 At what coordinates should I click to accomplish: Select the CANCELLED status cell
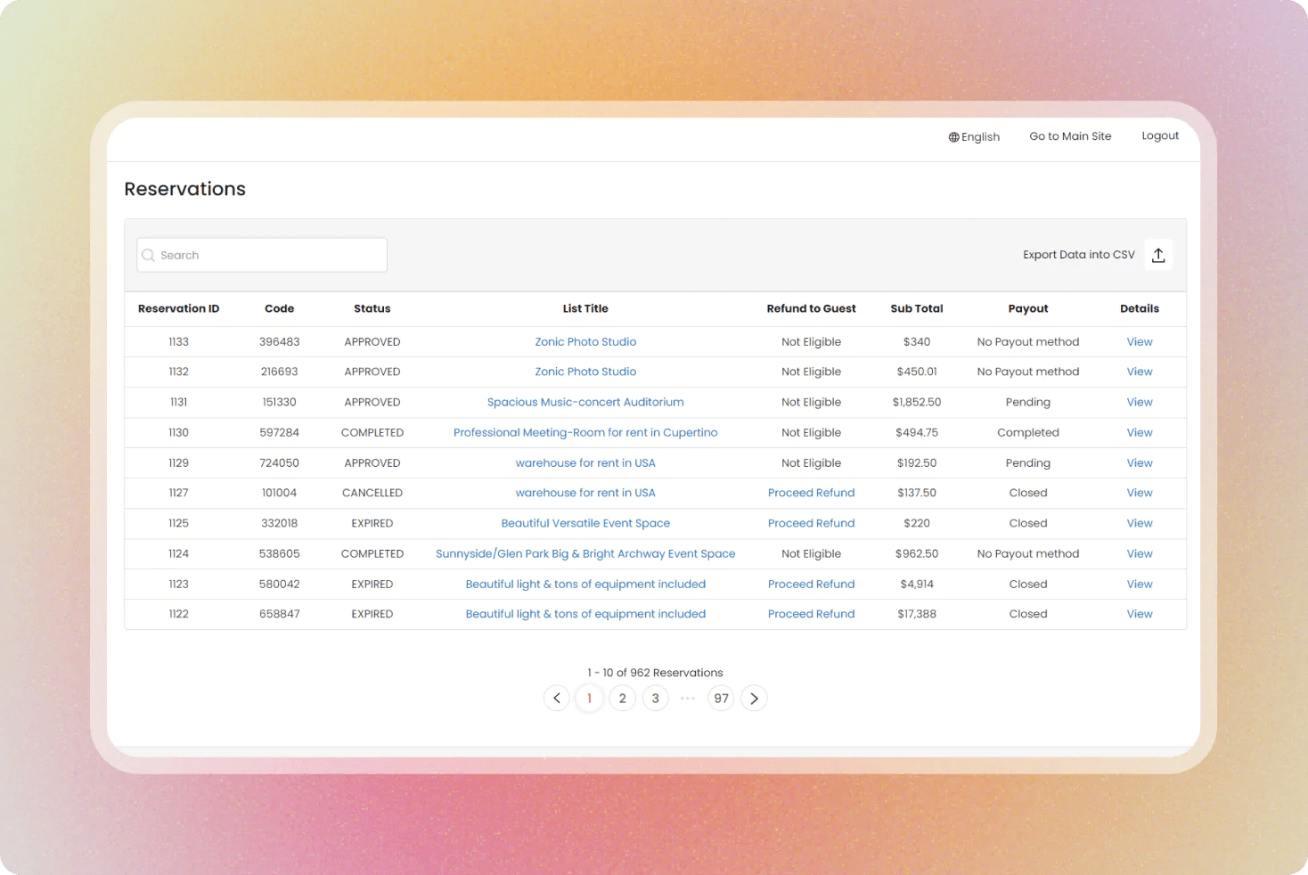pos(372,493)
